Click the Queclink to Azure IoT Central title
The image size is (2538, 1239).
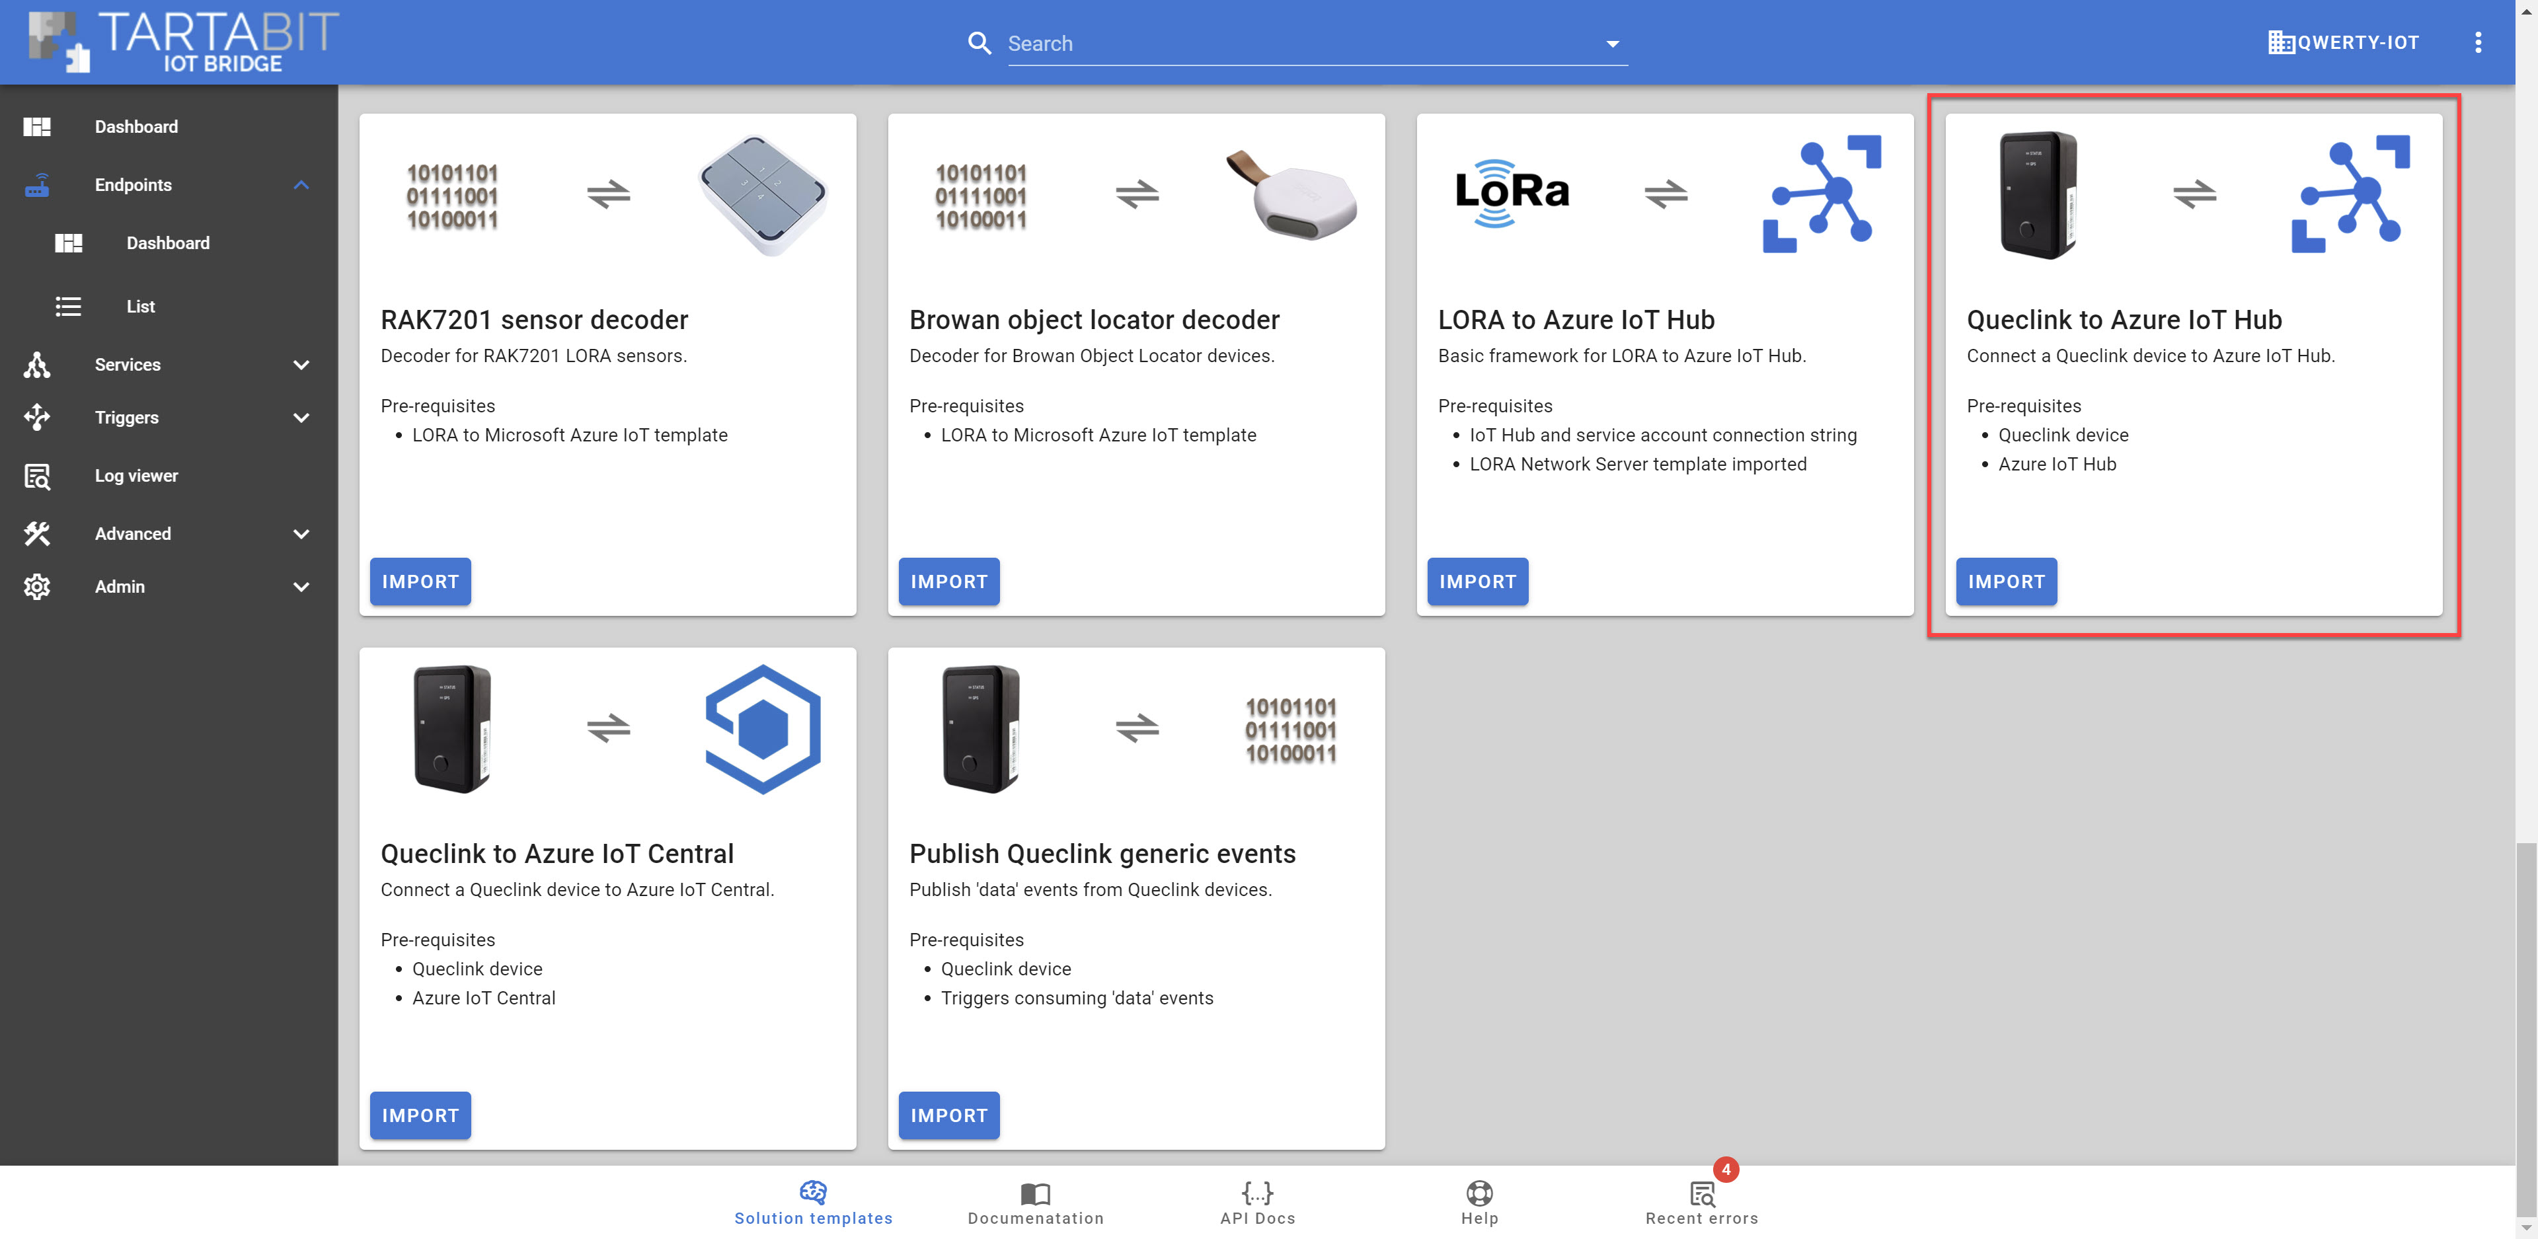click(557, 854)
